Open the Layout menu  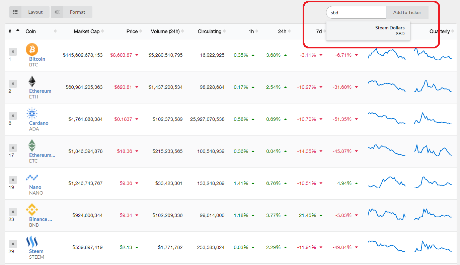(x=29, y=12)
